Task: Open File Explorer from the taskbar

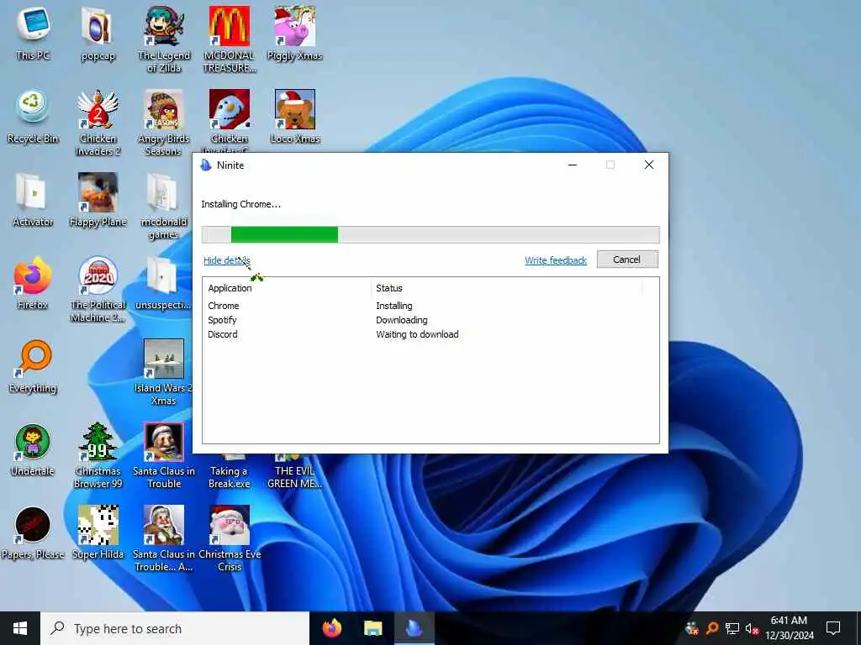Action: pos(372,628)
